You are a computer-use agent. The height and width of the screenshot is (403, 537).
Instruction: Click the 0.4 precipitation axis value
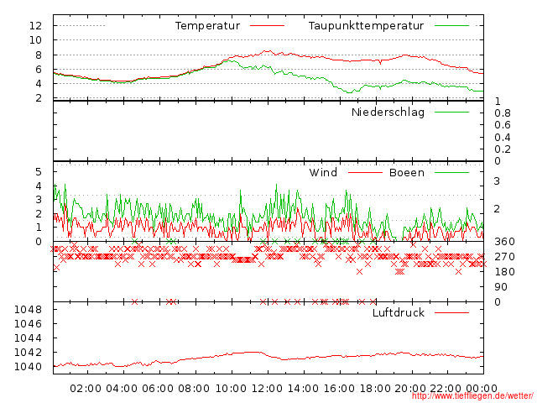point(503,138)
